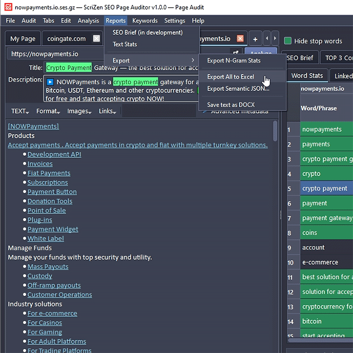Open the Plug-ins link
The height and width of the screenshot is (353, 353).
pyautogui.click(x=40, y=220)
